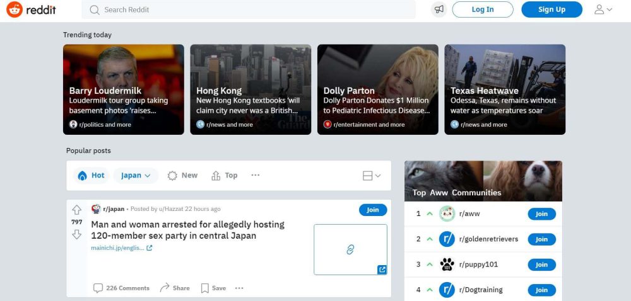Open the 226 Comments section
The height and width of the screenshot is (301, 631).
pos(121,288)
